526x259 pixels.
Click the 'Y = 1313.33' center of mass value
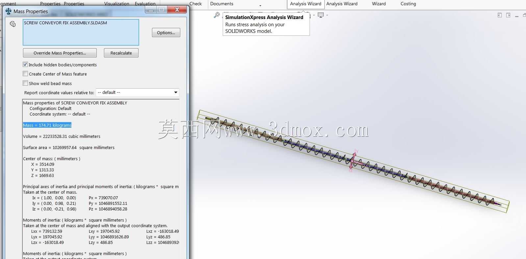click(42, 170)
